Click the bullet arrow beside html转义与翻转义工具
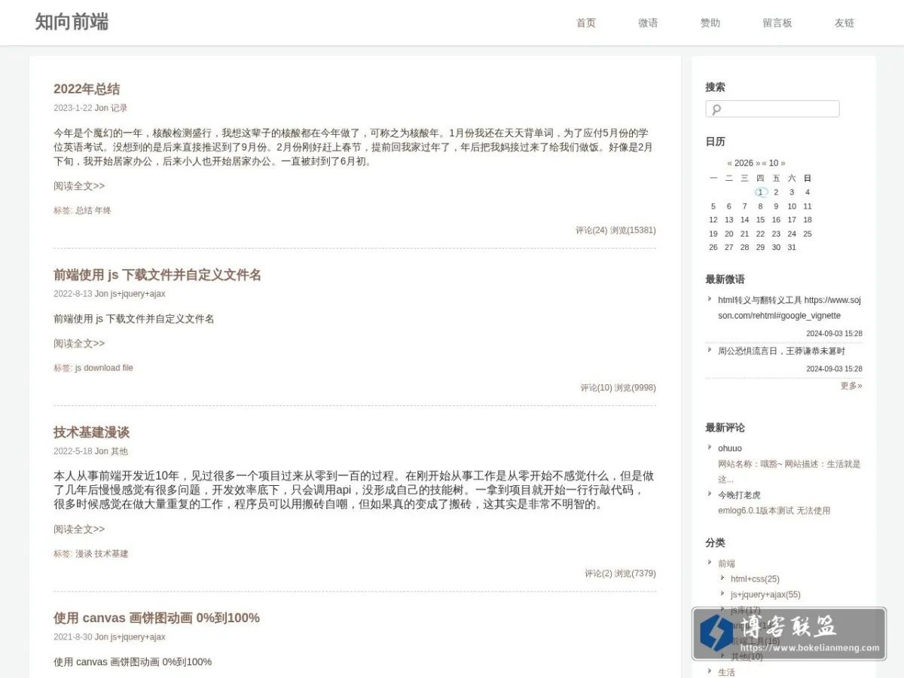The image size is (904, 678). tap(710, 298)
